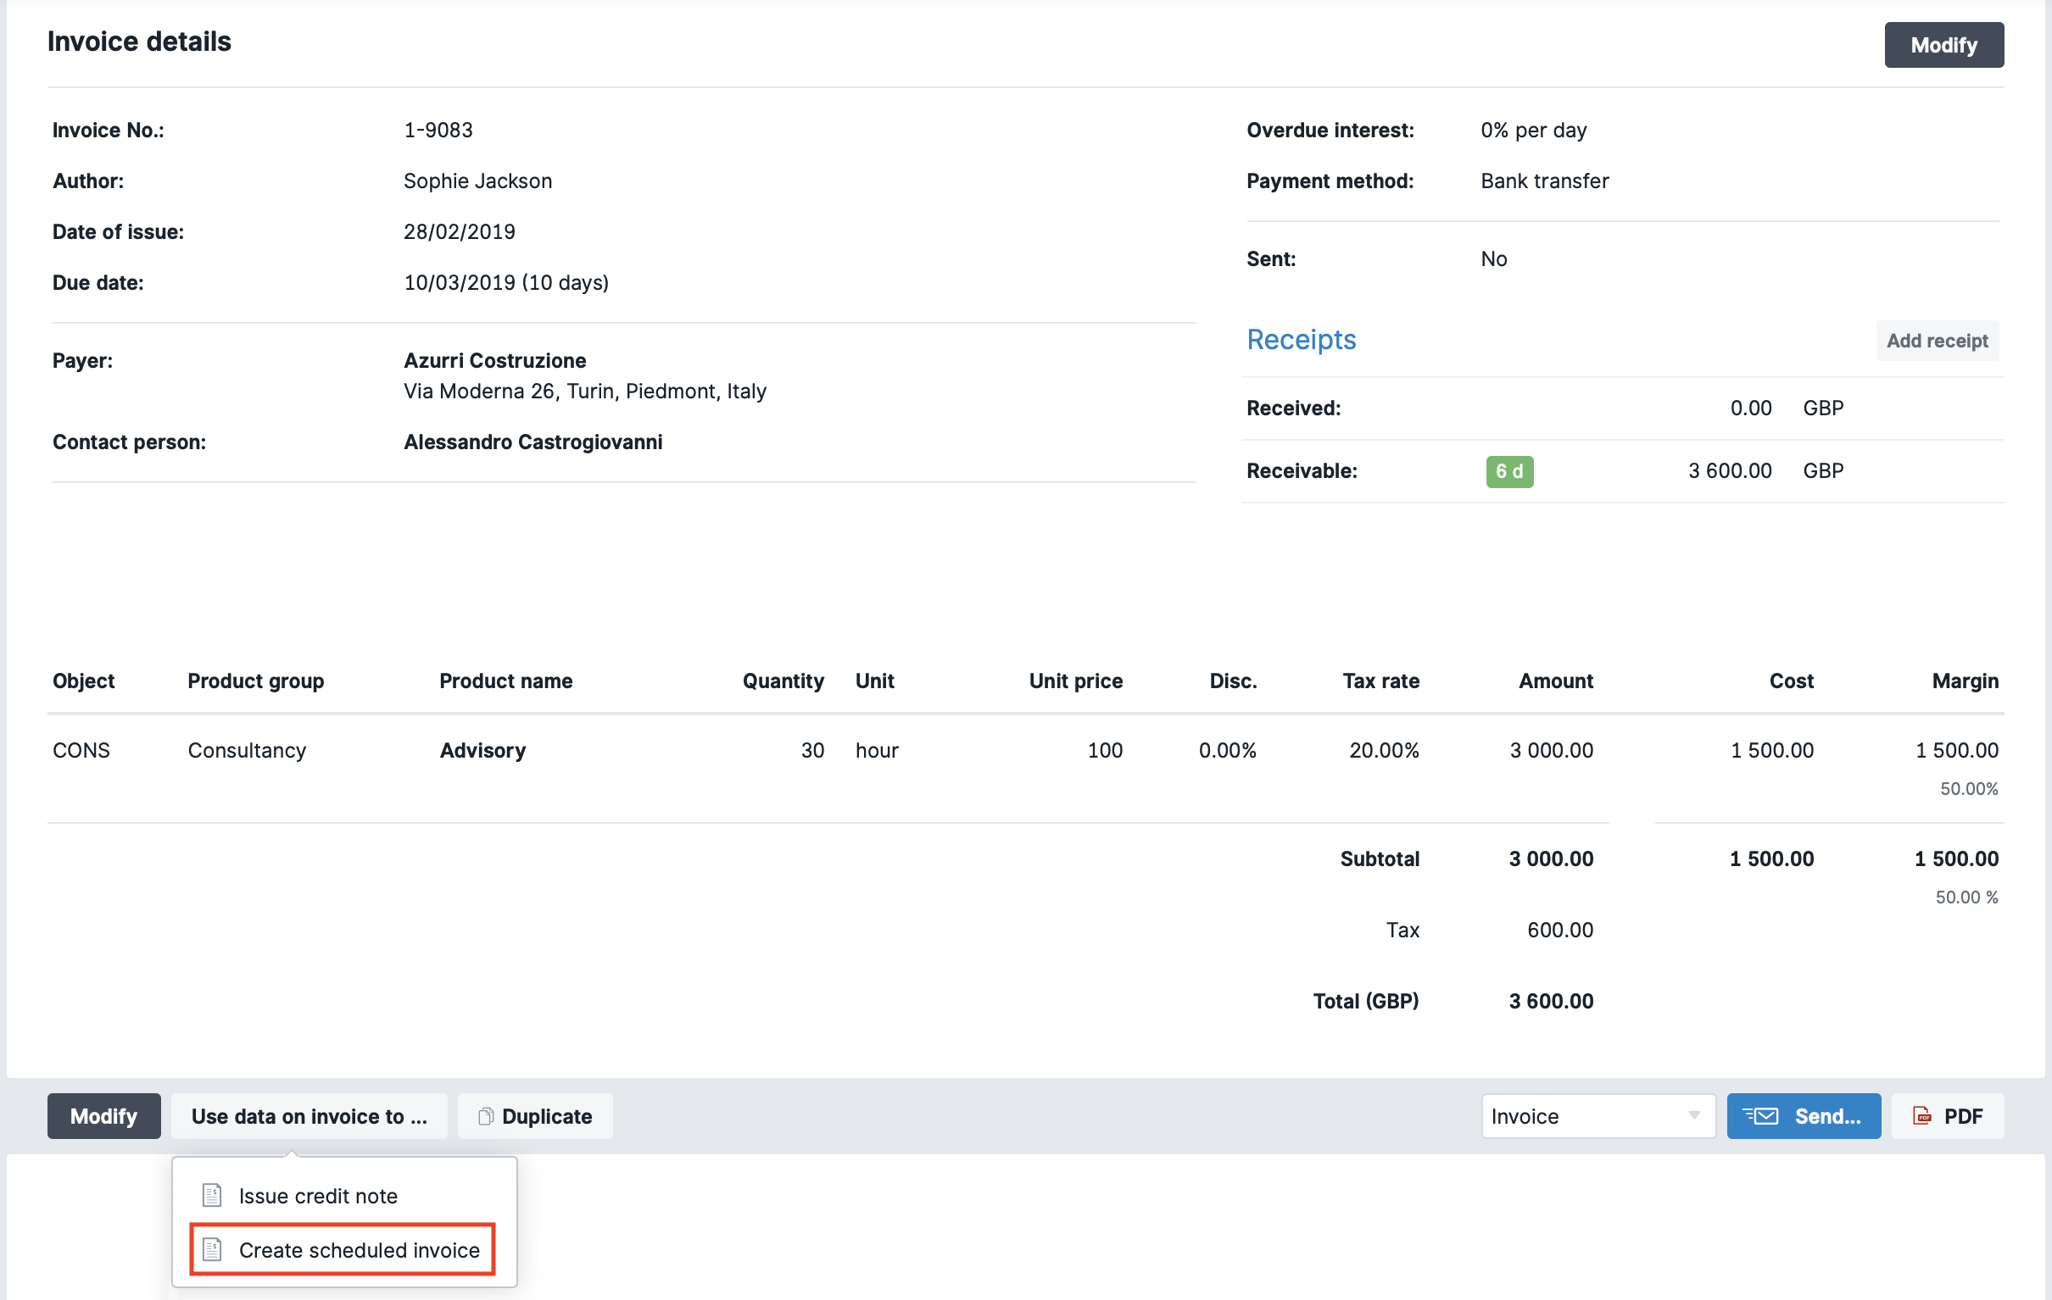Click the document icon beside Issue credit note

click(x=211, y=1196)
